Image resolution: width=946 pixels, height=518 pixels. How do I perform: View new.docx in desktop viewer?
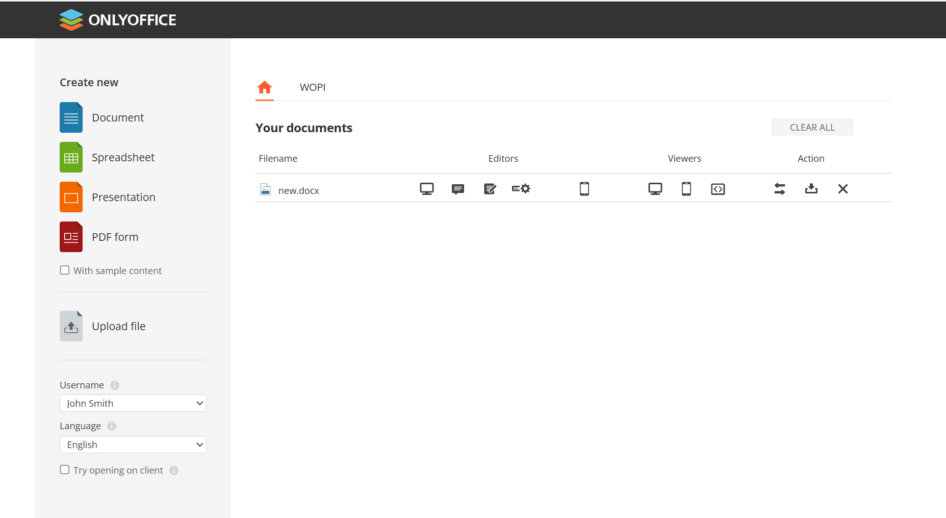tap(655, 189)
